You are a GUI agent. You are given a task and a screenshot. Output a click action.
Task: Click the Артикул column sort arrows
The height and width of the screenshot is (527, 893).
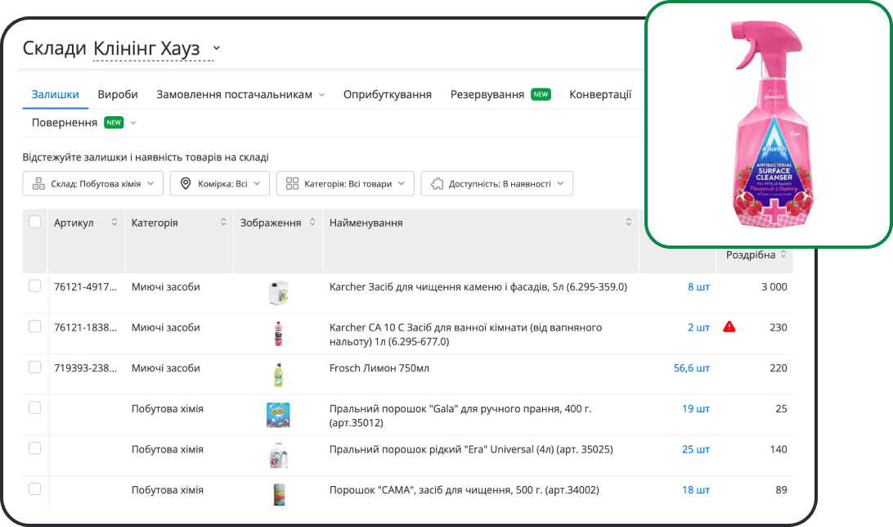pyautogui.click(x=114, y=223)
